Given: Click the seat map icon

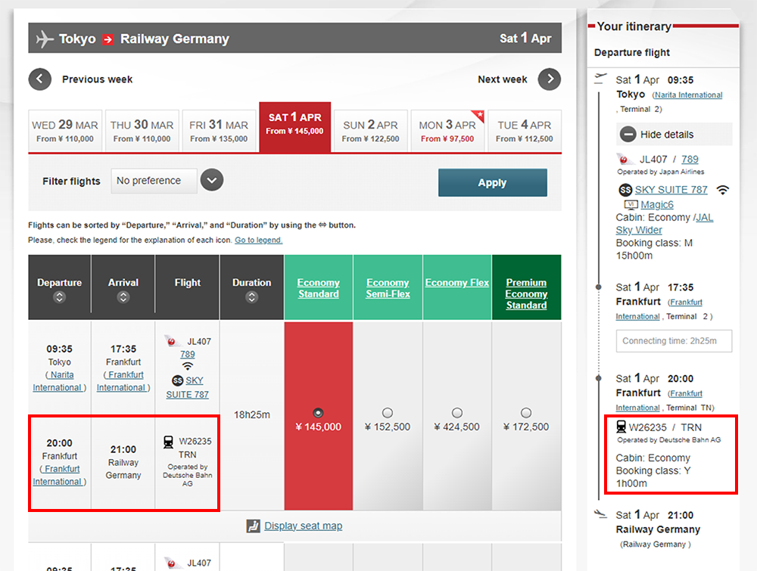Looking at the screenshot, I should point(254,526).
